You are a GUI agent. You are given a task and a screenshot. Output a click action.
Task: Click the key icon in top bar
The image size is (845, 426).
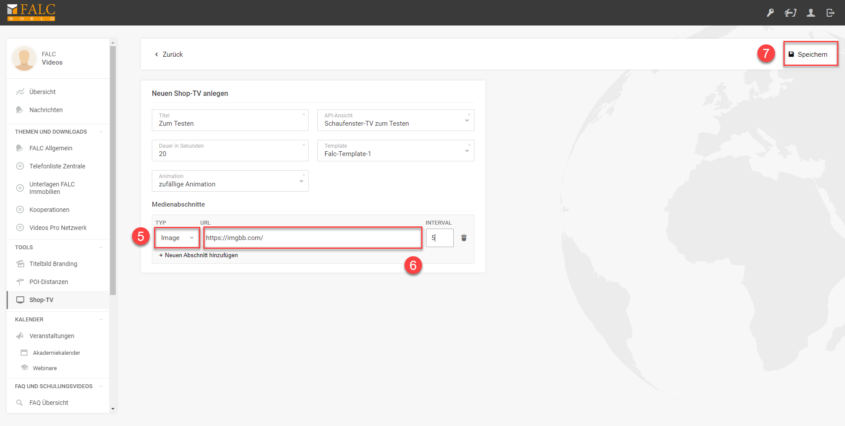pos(770,13)
